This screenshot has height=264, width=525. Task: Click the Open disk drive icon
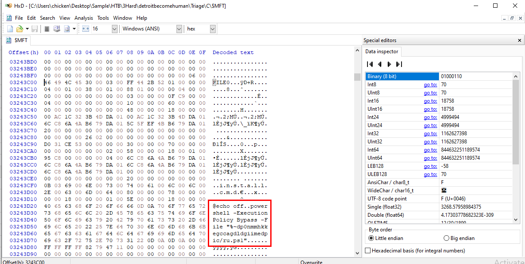coord(56,29)
